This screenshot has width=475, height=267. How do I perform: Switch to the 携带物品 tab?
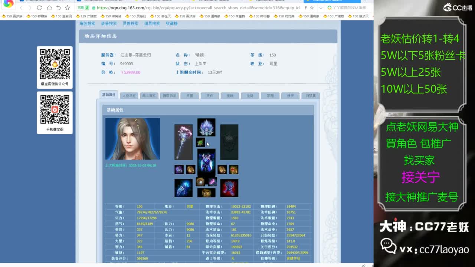coord(169,96)
